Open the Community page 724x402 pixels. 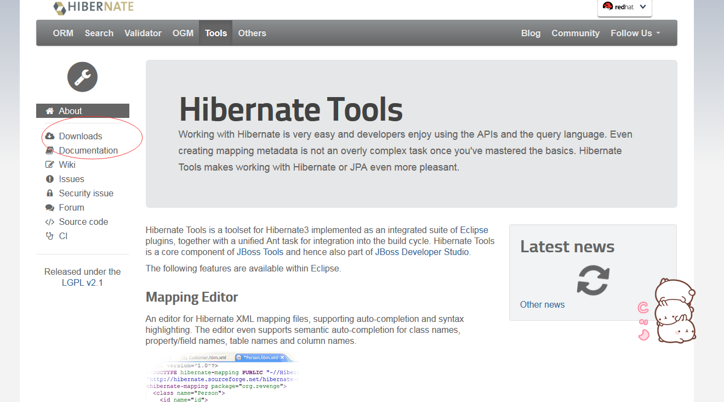click(x=575, y=33)
